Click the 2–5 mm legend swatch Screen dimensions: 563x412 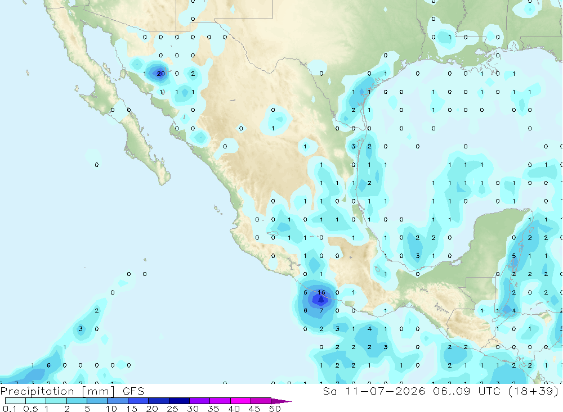[77, 401]
